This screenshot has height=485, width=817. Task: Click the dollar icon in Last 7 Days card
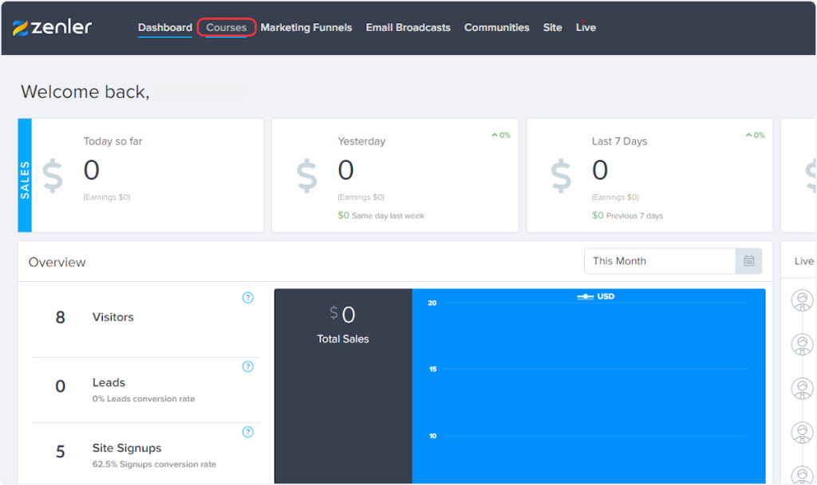pos(562,176)
